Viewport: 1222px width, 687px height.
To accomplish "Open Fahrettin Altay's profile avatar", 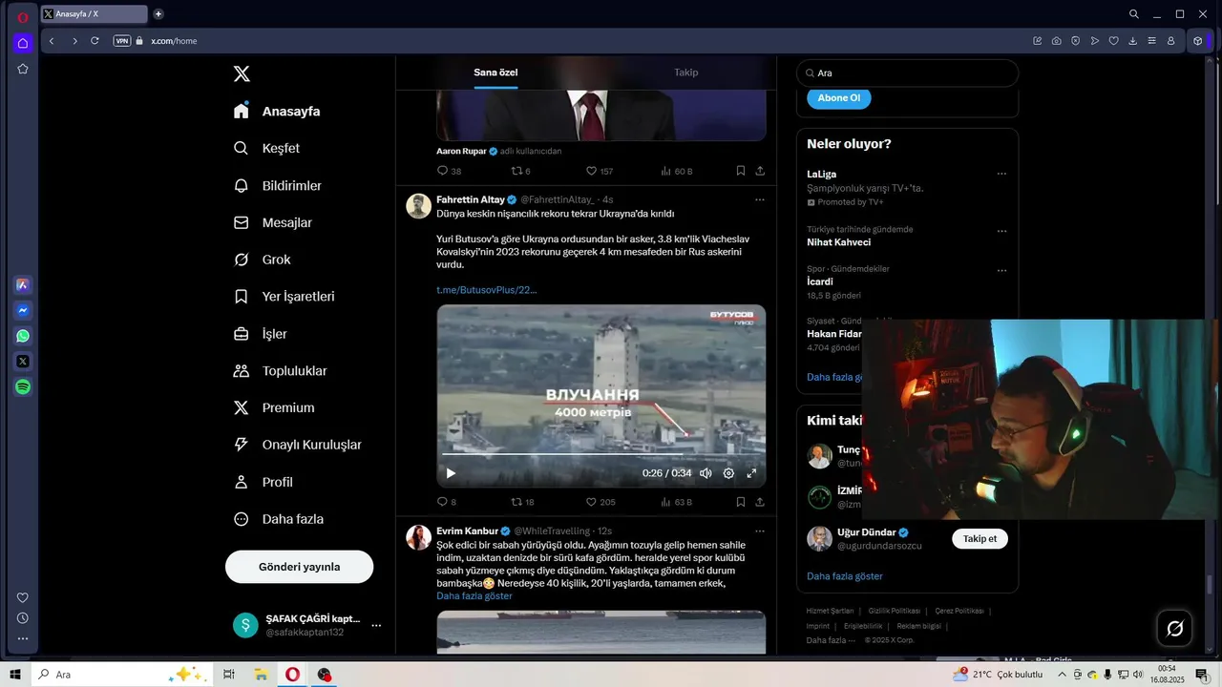I will [x=418, y=206].
